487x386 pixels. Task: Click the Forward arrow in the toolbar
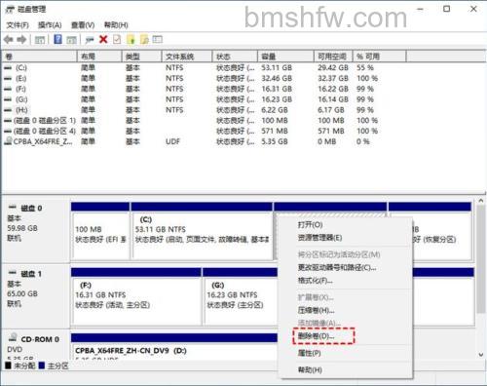(x=21, y=40)
